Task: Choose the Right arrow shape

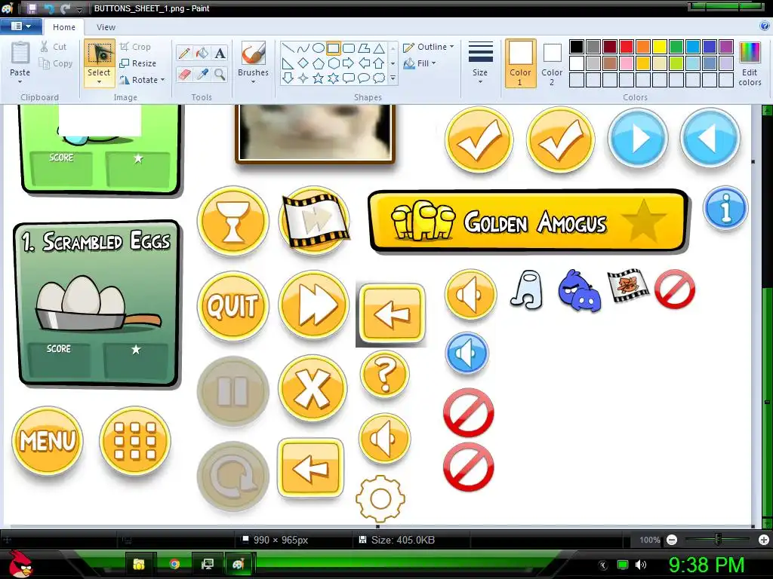Action: pyautogui.click(x=349, y=63)
